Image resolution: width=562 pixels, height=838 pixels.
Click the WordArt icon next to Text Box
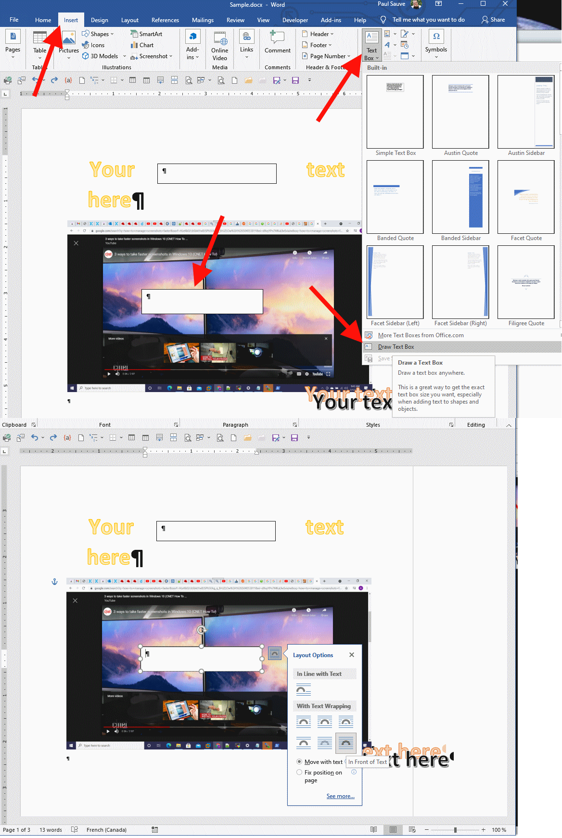coord(387,45)
